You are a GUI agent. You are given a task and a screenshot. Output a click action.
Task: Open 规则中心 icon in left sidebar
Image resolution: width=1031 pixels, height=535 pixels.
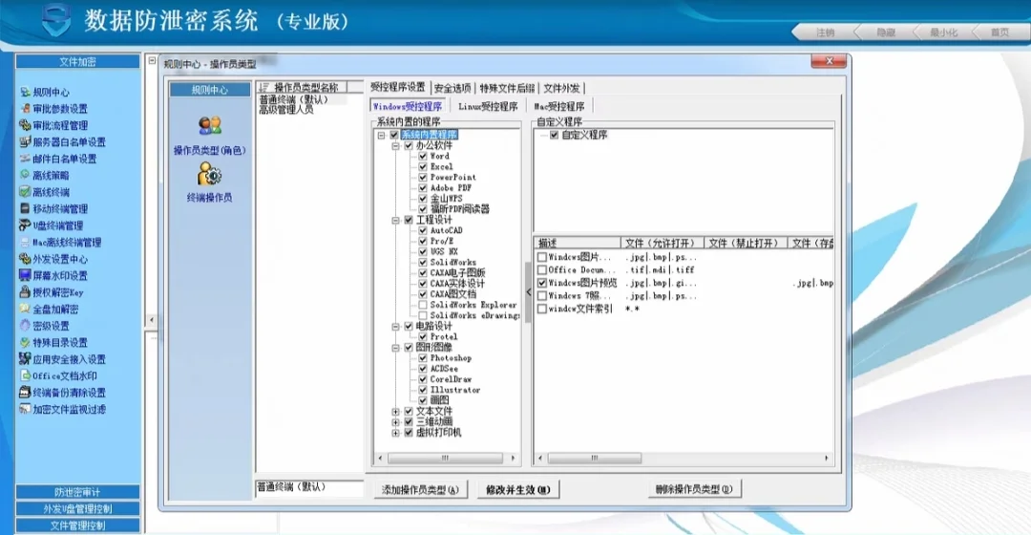(25, 92)
